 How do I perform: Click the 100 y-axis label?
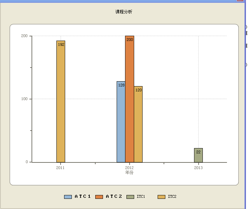[x=25, y=99]
